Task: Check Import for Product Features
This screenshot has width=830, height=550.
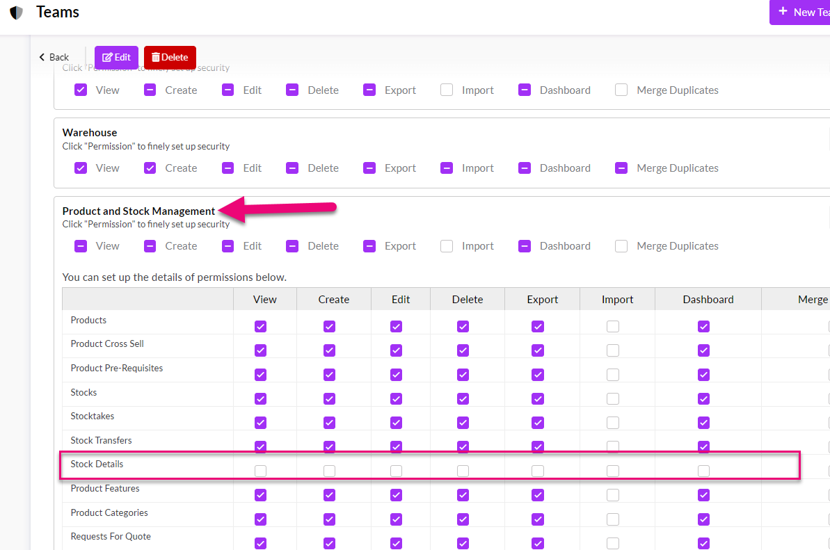Action: [x=613, y=495]
